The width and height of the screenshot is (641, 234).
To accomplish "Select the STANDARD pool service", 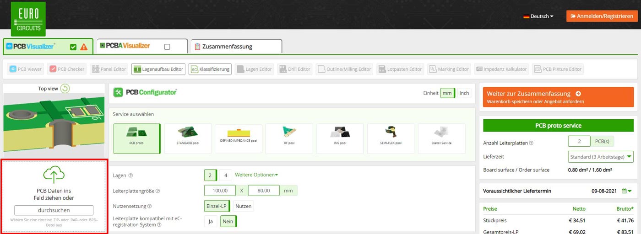I will [188, 138].
